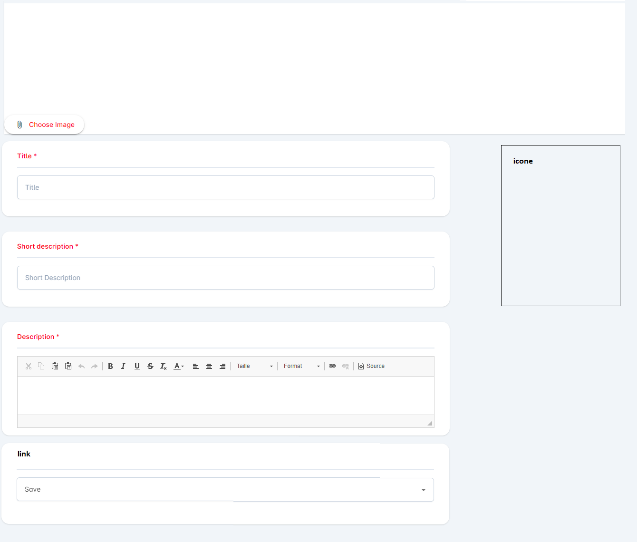637x542 pixels.
Task: Center align the text
Action: pos(209,366)
